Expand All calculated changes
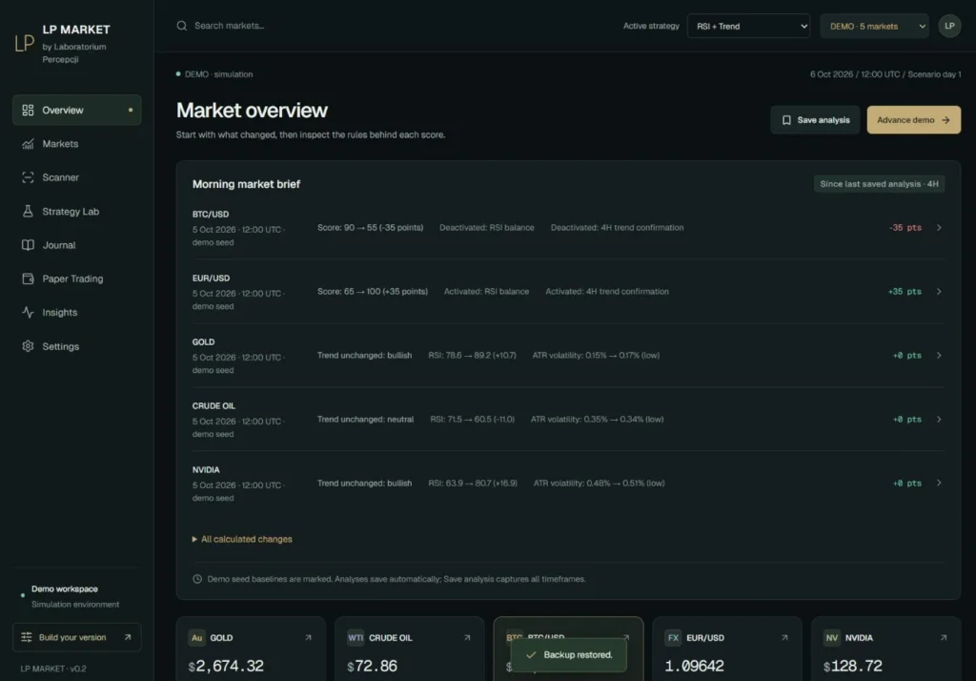This screenshot has height=681, width=976. [x=242, y=539]
